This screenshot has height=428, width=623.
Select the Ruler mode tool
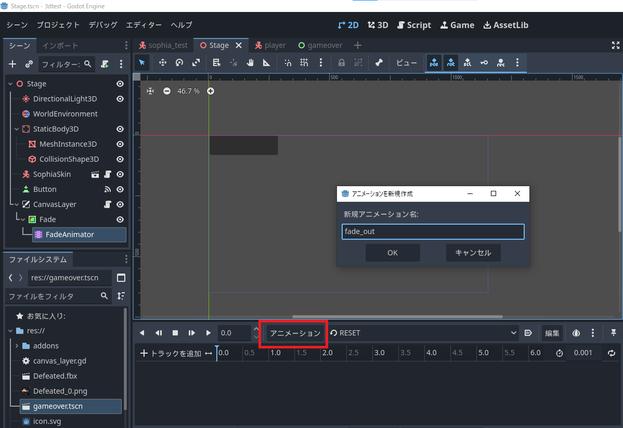click(267, 62)
